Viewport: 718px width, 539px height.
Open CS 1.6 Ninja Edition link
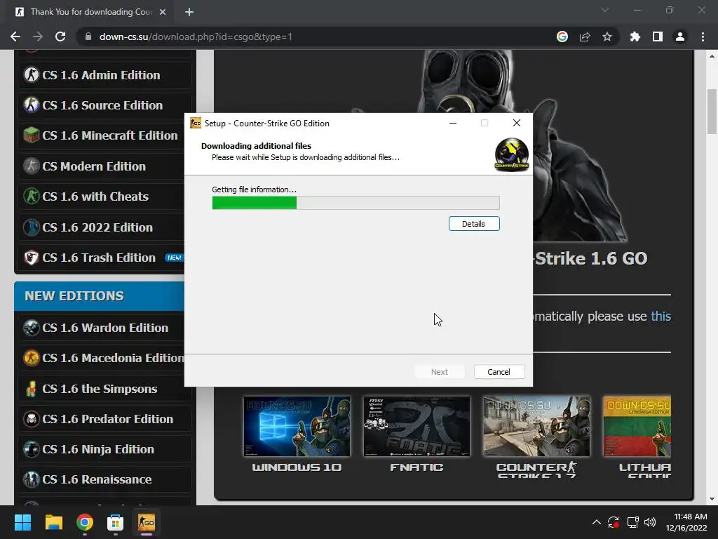[x=98, y=449]
